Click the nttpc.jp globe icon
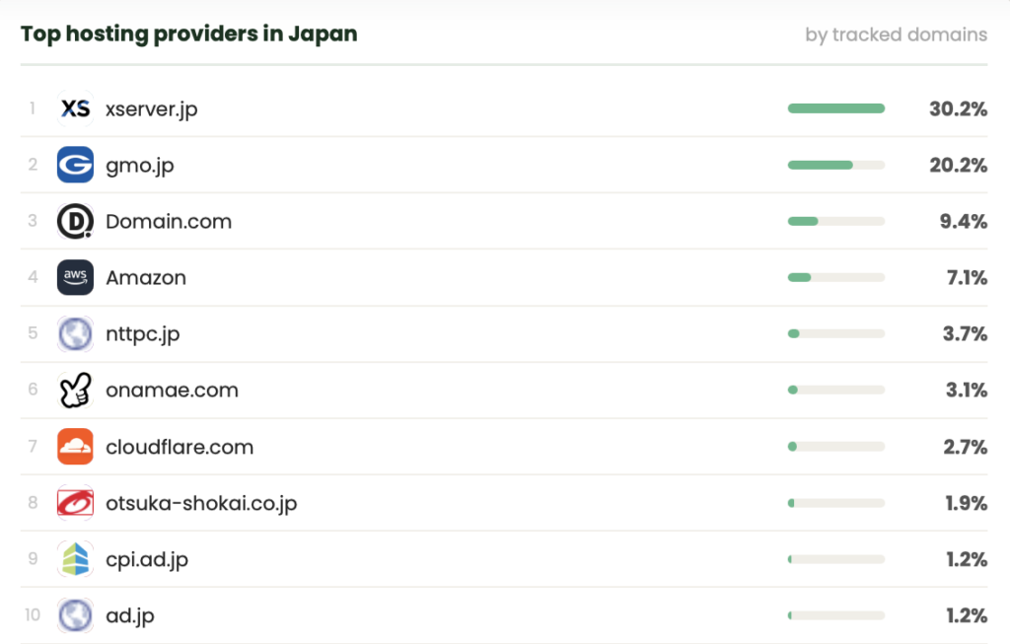The height and width of the screenshot is (644, 1010). 75,333
